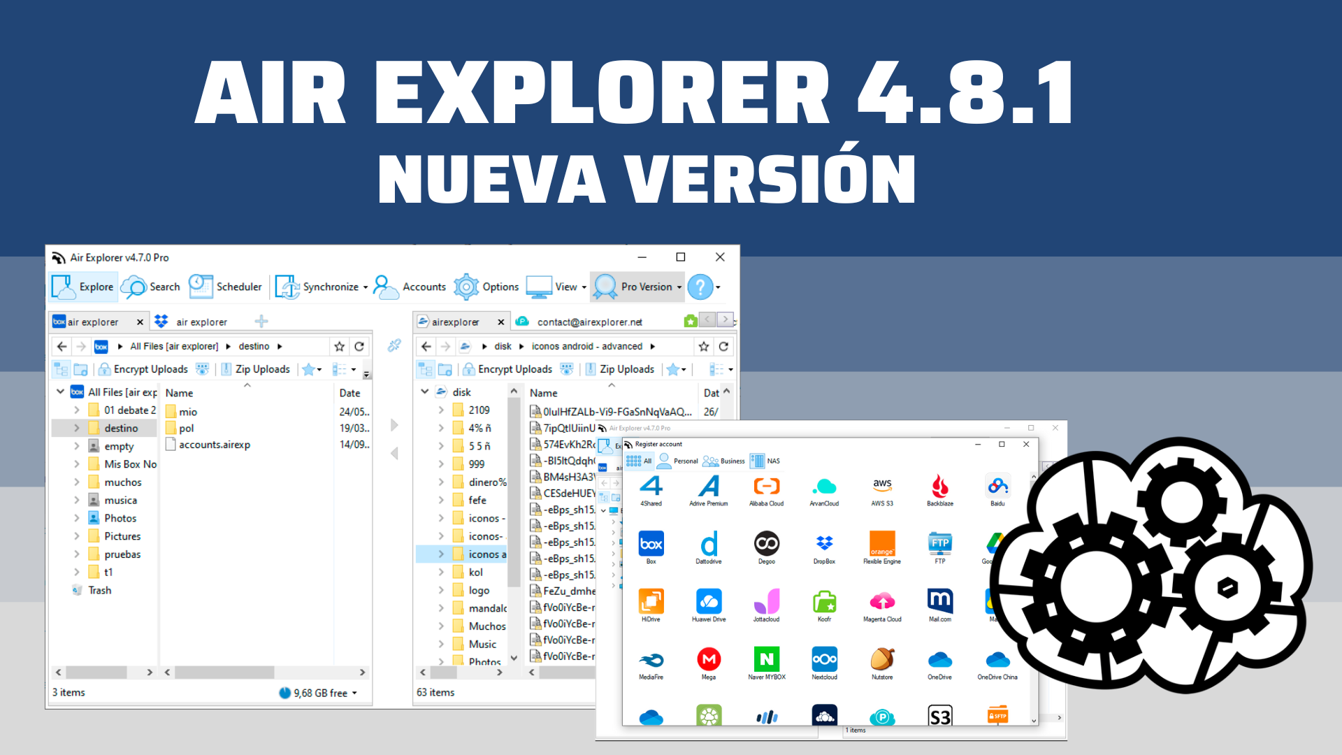Select the accounts.airexp file

[214, 445]
